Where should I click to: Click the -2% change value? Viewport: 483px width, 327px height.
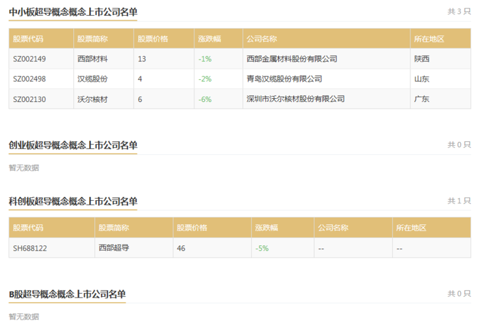[x=205, y=79]
